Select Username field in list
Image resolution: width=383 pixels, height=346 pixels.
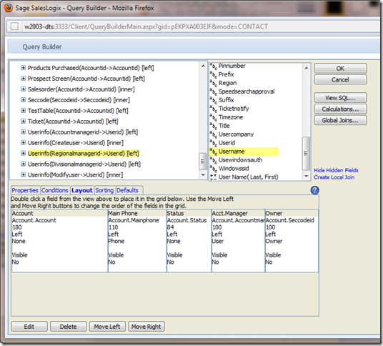click(x=244, y=152)
